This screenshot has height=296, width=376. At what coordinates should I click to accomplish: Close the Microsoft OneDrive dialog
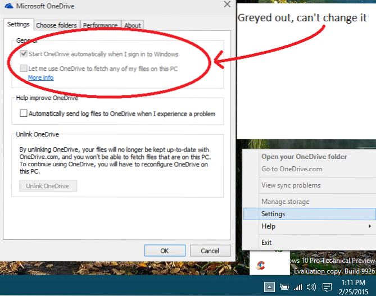pyautogui.click(x=226, y=4)
